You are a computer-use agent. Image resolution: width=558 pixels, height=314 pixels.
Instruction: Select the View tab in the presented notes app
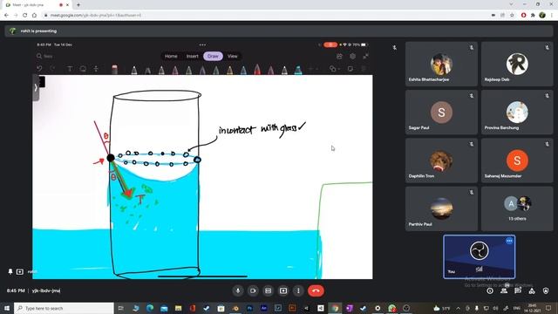click(x=233, y=56)
